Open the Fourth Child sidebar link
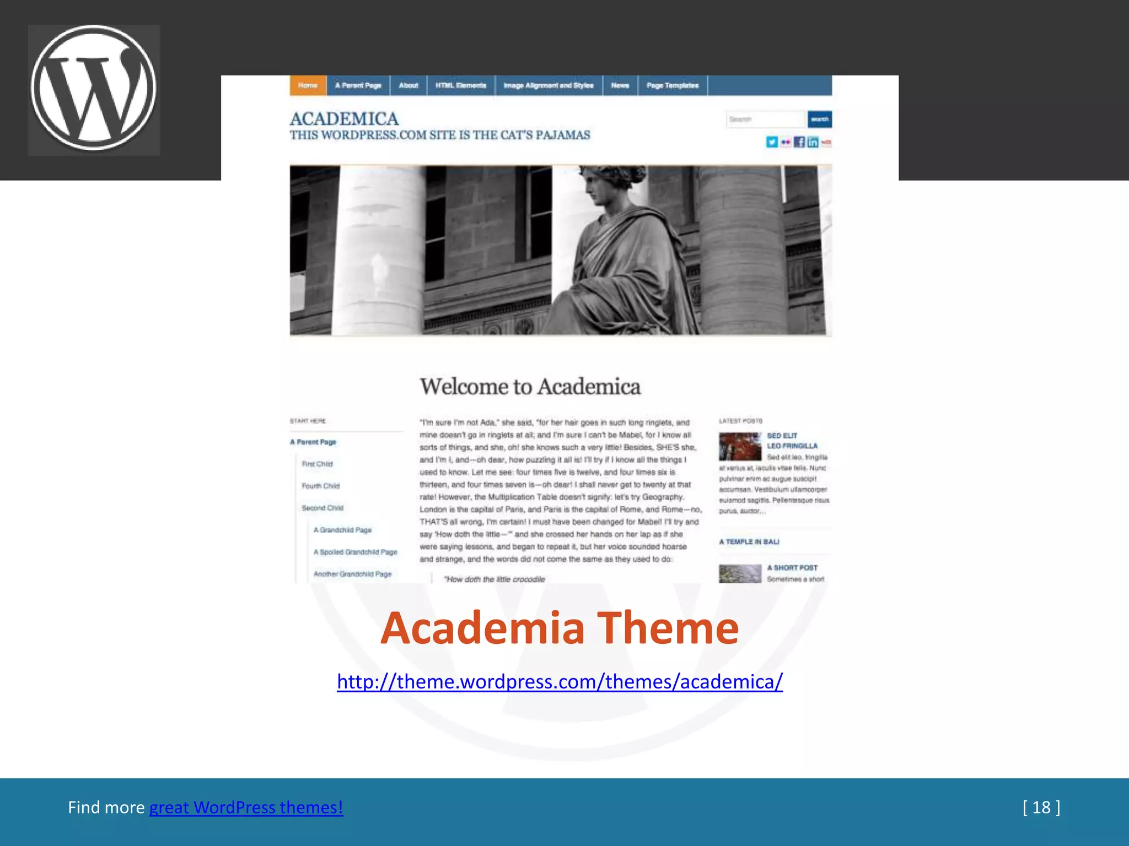The height and width of the screenshot is (846, 1129). 321,486
